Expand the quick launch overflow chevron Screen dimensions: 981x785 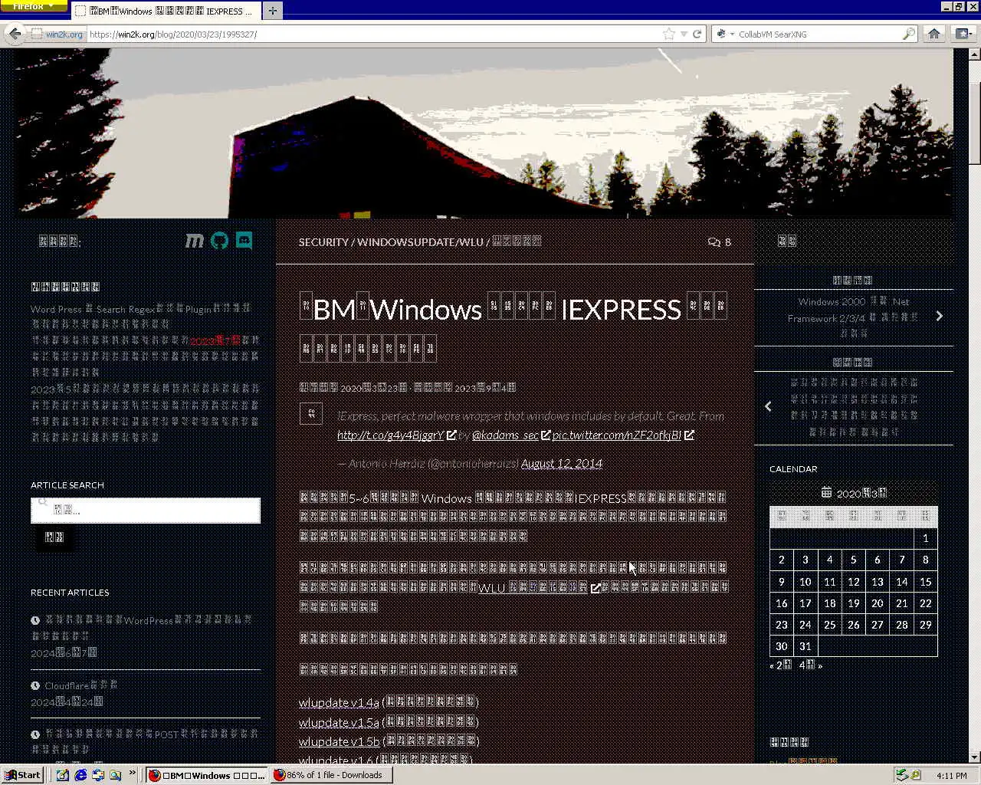coord(133,773)
